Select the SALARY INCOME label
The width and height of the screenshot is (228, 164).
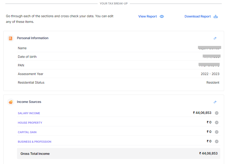[29, 113]
